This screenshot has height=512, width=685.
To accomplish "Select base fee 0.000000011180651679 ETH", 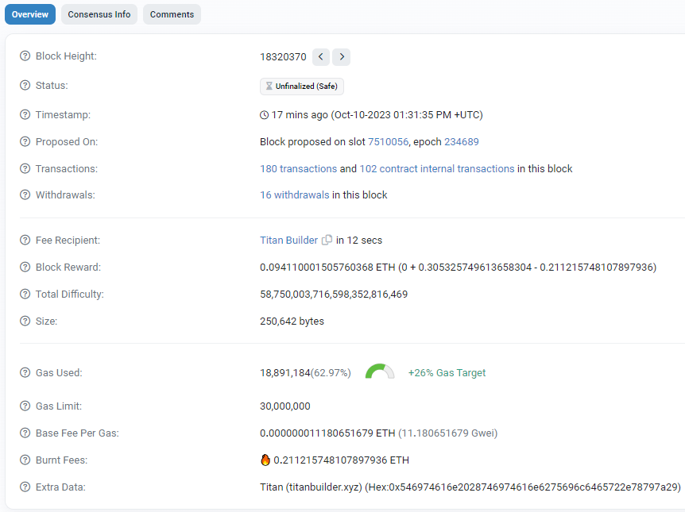I will (327, 433).
